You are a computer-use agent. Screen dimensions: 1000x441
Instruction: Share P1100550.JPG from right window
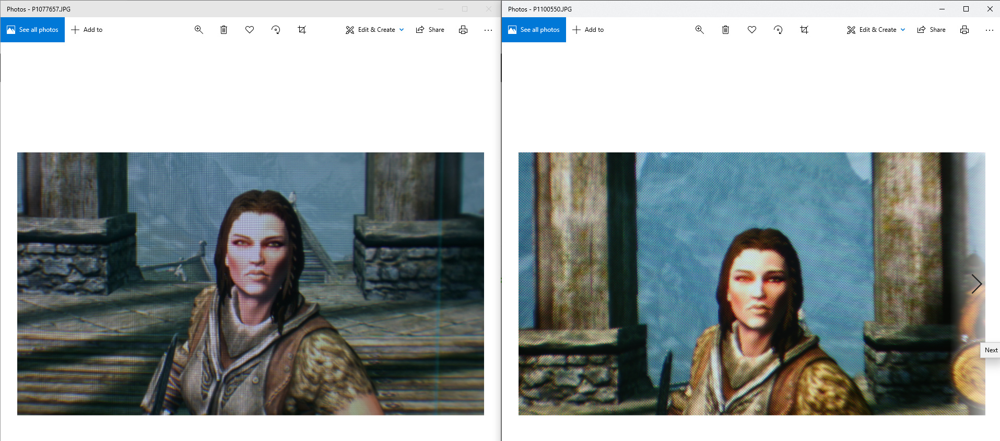[x=932, y=30]
